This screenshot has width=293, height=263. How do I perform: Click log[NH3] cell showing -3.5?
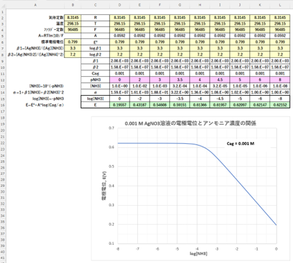[180, 99]
